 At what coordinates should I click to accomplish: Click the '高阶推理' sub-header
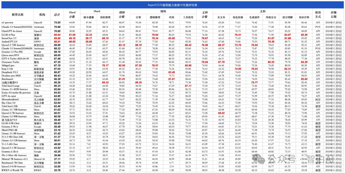coord(105,17)
